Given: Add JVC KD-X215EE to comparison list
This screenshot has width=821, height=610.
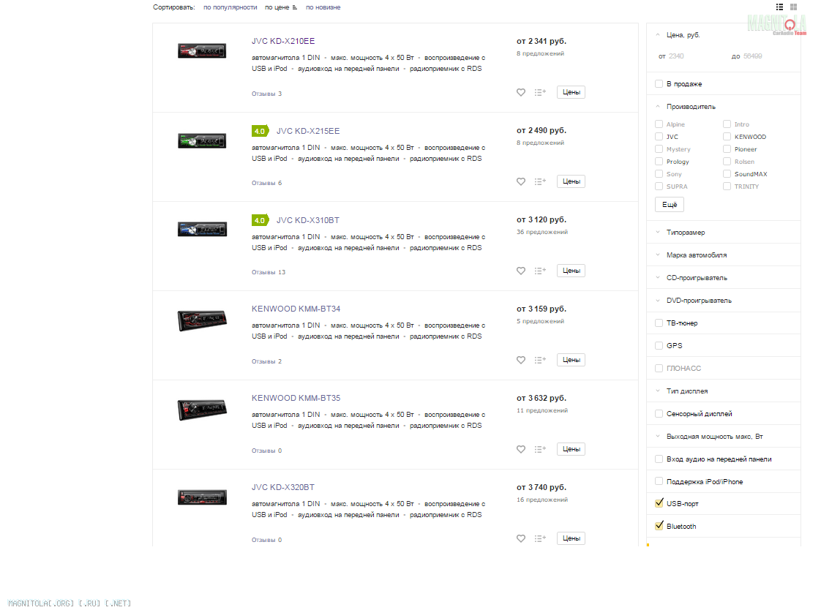Looking at the screenshot, I should [x=540, y=181].
